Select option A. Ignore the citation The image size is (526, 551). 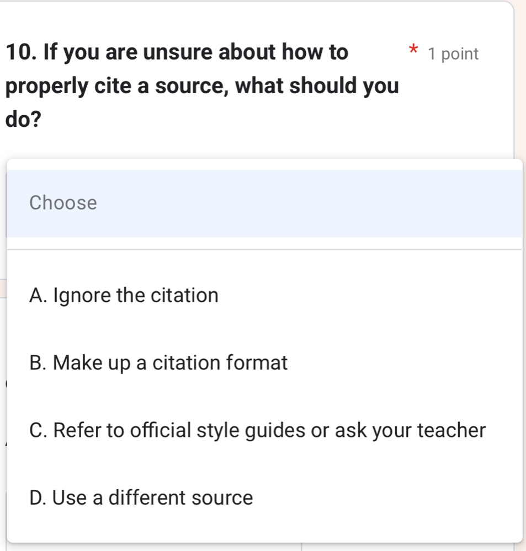coord(124,296)
